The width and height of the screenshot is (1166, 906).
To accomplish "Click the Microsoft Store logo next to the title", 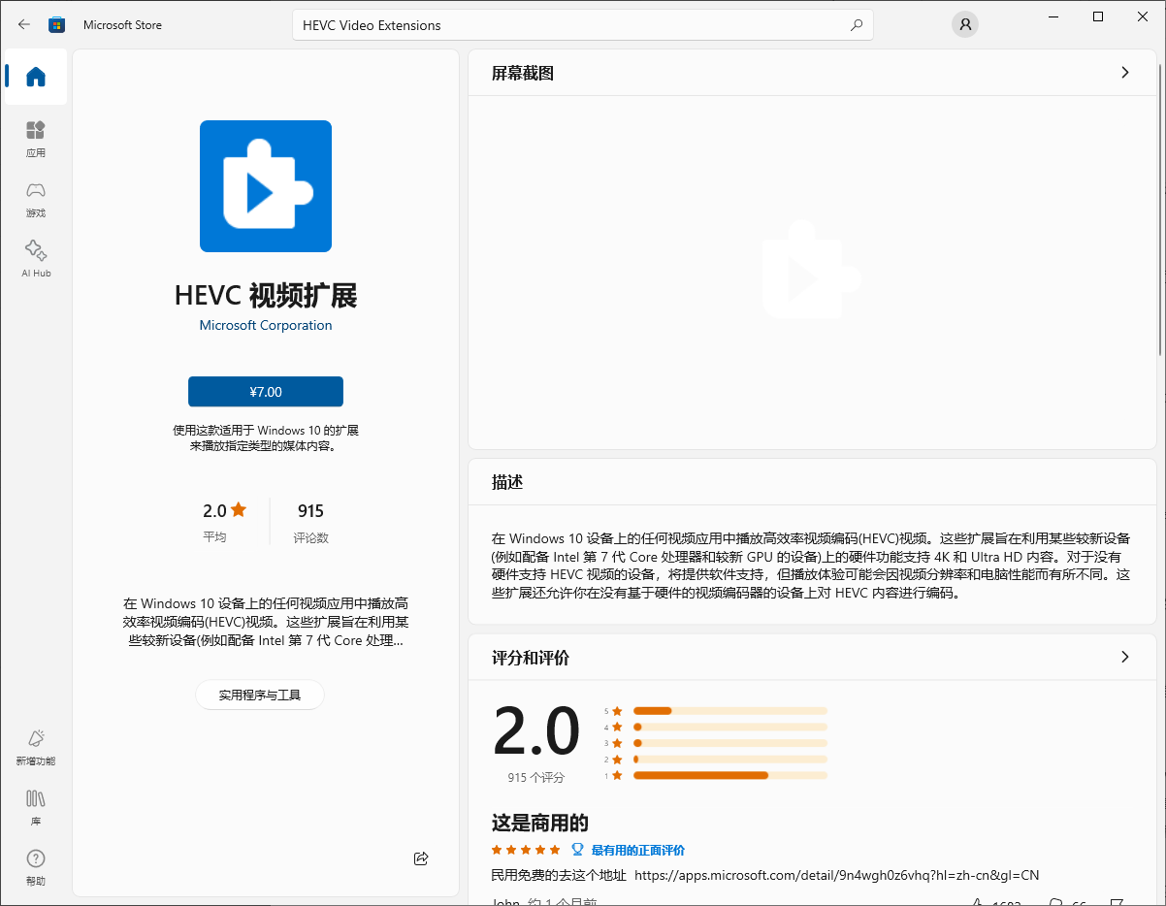I will coord(56,24).
